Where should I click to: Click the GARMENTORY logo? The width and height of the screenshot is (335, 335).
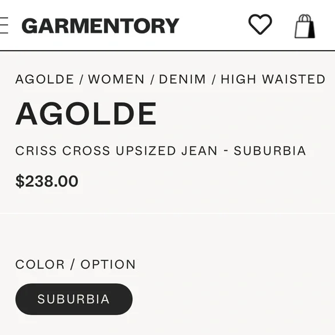pos(100,26)
